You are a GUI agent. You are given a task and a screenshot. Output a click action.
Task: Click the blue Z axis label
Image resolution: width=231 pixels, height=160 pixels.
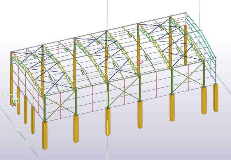pyautogui.click(x=12, y=97)
